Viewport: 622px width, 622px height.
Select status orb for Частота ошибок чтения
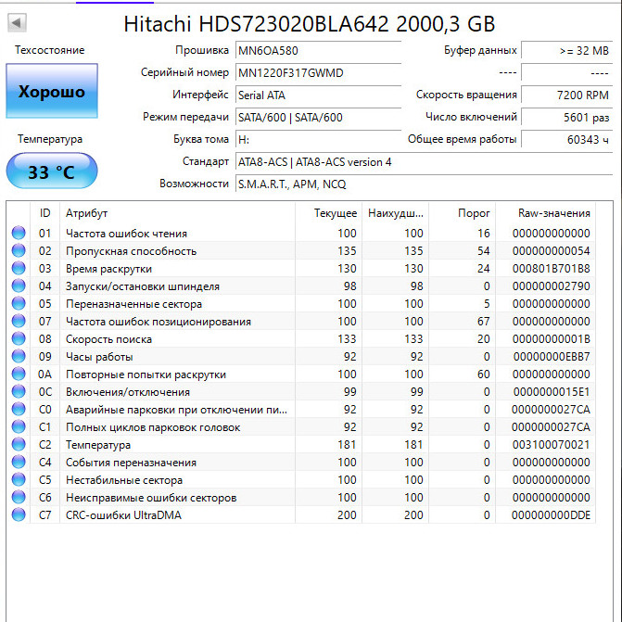pyautogui.click(x=19, y=233)
